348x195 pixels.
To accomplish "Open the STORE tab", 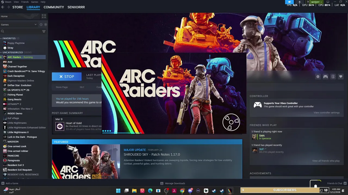I will (18, 7).
